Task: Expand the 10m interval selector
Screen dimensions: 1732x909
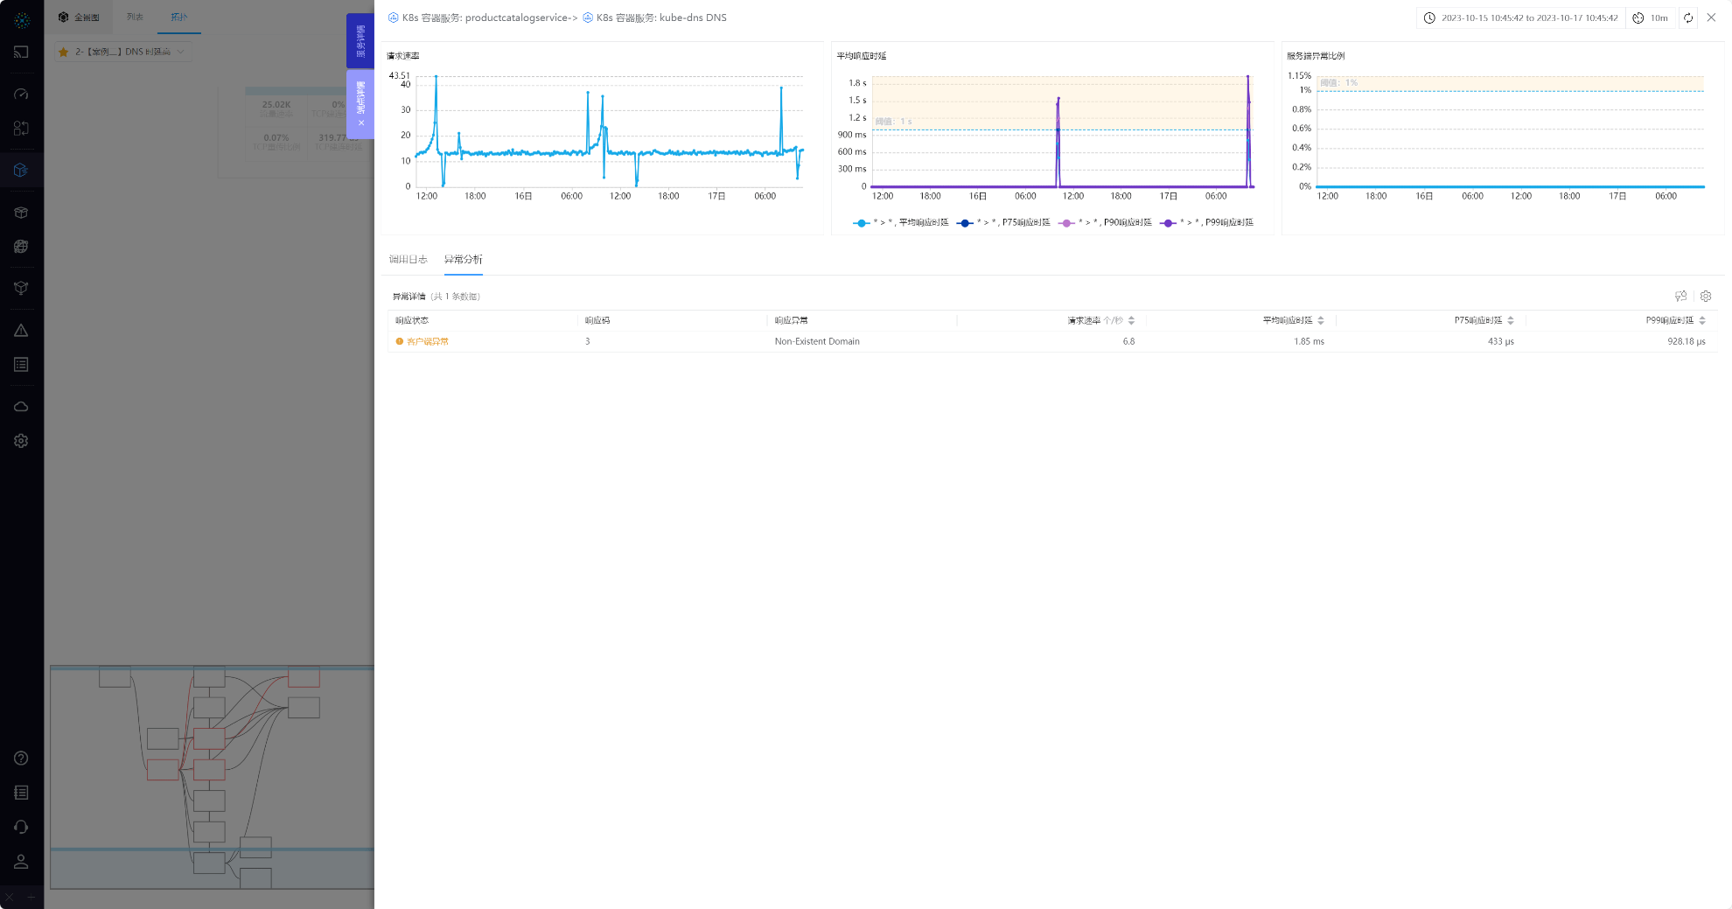Action: pyautogui.click(x=1651, y=17)
